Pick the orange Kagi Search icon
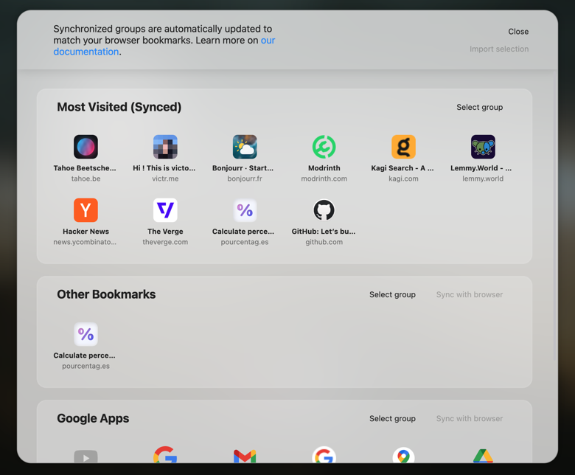Screen dimensions: 575x475 tap(403, 147)
